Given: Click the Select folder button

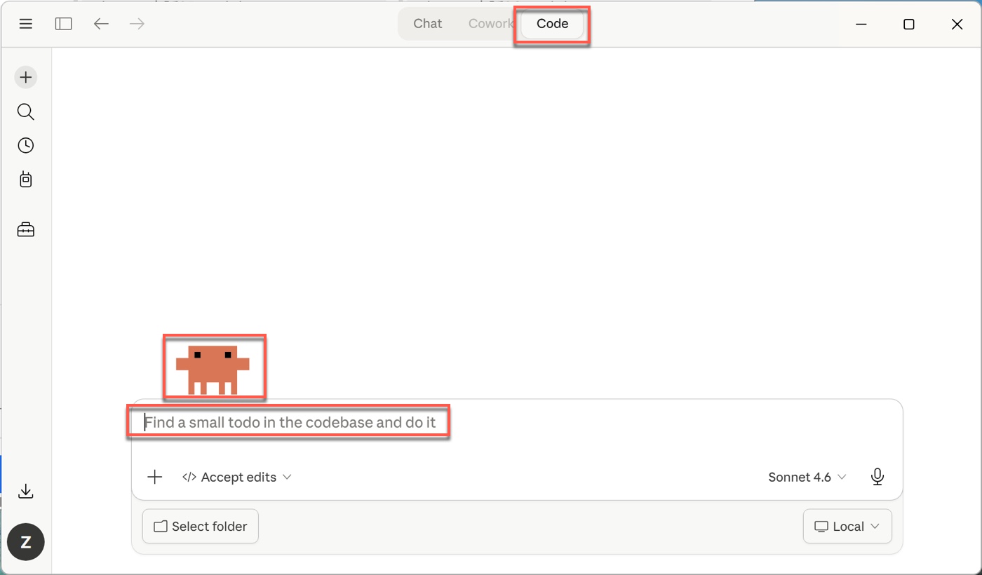Looking at the screenshot, I should click(201, 527).
